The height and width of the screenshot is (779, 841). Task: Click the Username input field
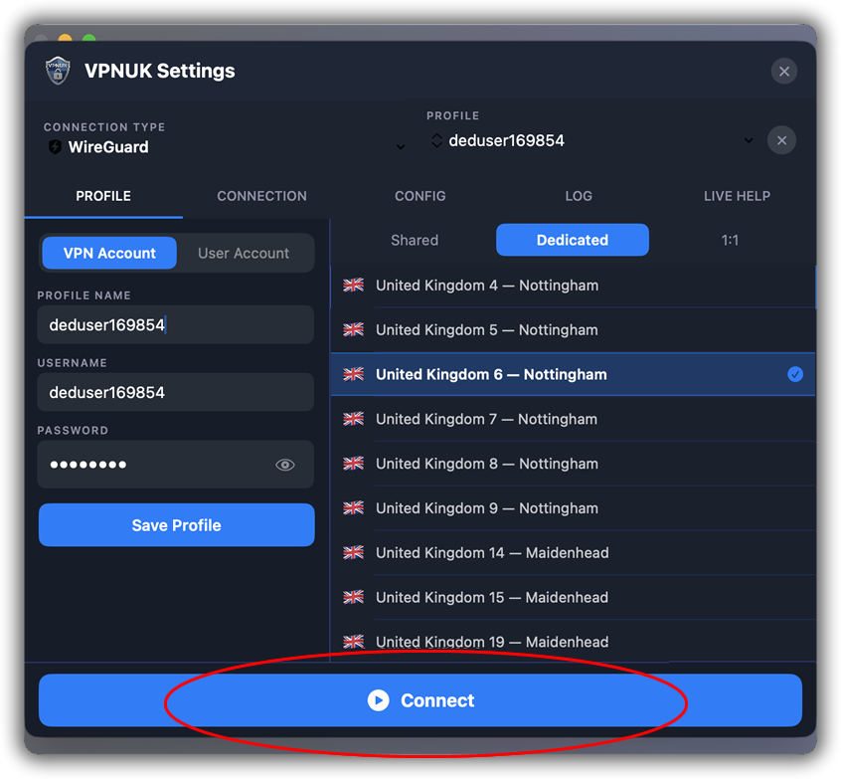pyautogui.click(x=175, y=392)
